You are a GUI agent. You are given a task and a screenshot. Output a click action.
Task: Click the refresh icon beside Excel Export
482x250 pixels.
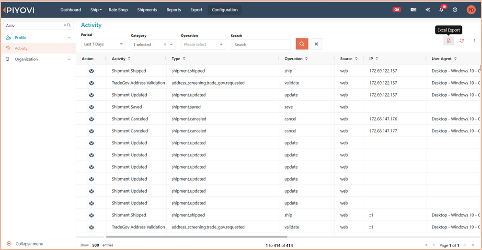[x=461, y=41]
